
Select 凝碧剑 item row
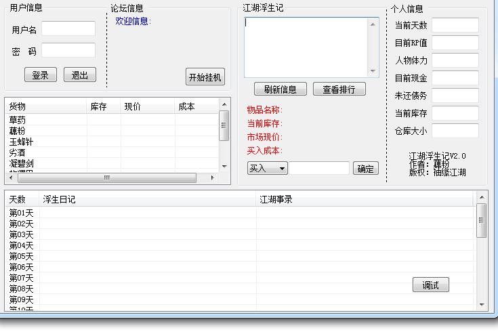[x=21, y=163]
